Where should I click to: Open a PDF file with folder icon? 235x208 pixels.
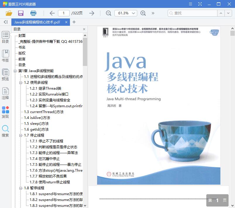9,13
